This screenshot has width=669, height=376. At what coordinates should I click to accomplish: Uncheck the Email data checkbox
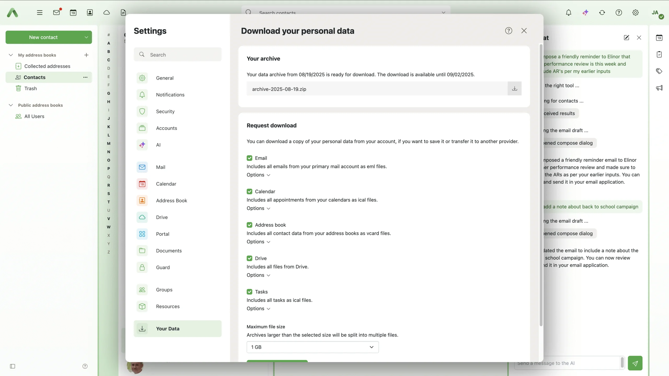tap(249, 158)
